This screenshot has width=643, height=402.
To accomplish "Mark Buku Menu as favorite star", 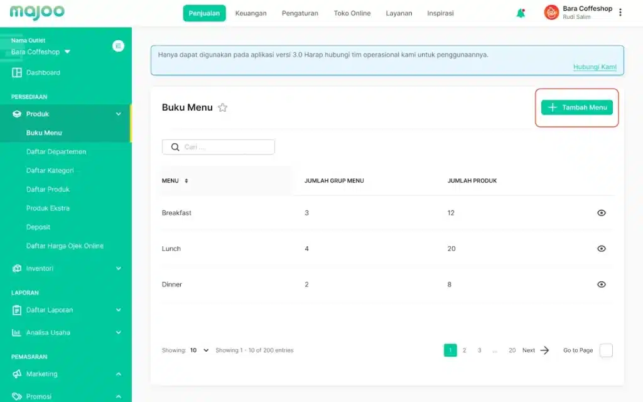I will pos(223,107).
